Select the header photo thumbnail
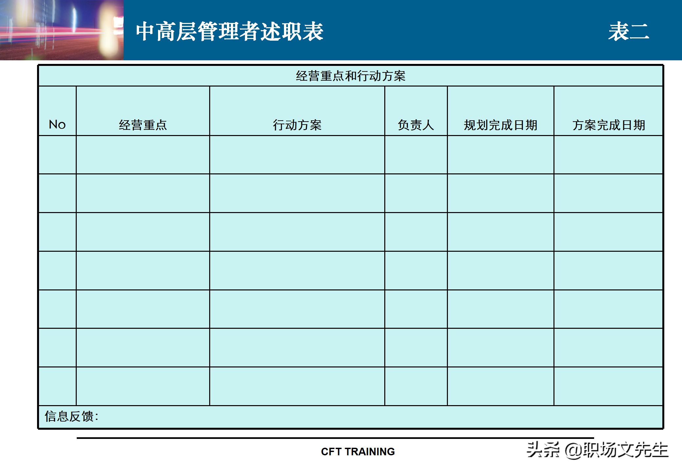 (62, 30)
